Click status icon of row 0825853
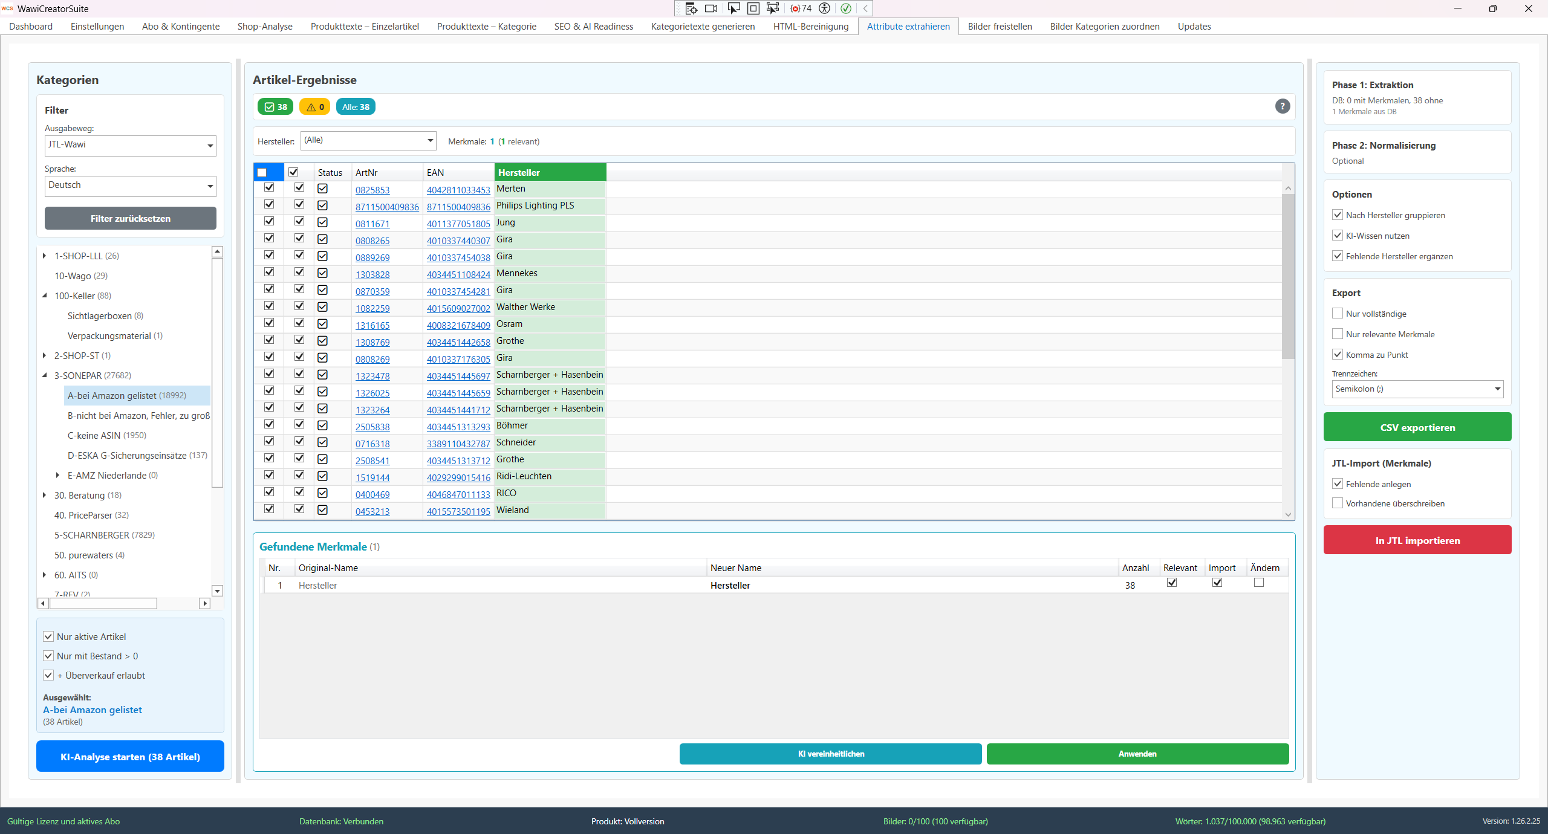 tap(323, 189)
